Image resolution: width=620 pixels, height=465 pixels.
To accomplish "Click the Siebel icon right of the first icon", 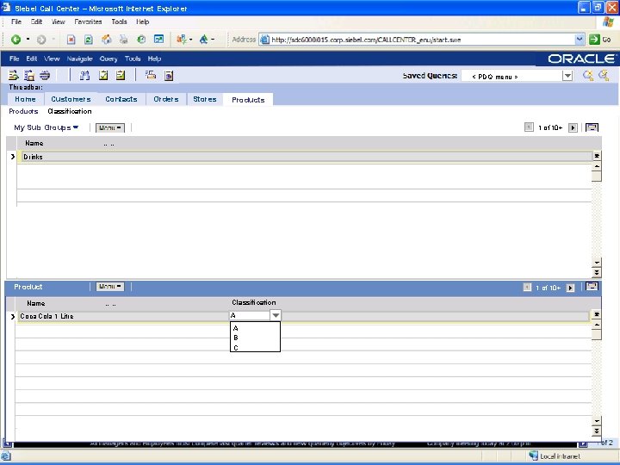I will [29, 75].
